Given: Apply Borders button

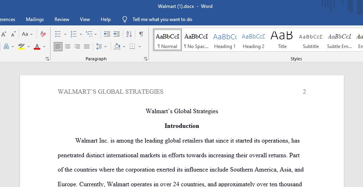Looking at the screenshot, I should [x=133, y=46].
